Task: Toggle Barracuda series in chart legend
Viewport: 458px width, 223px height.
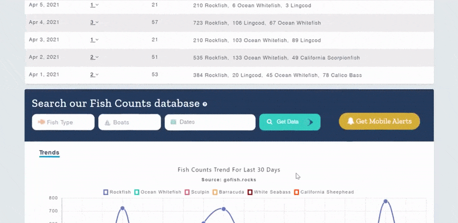Action: [x=228, y=192]
